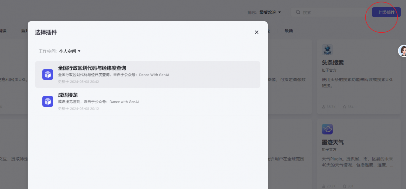
Task: Click 成语接龙游戏 description text
Action: click(x=98, y=102)
